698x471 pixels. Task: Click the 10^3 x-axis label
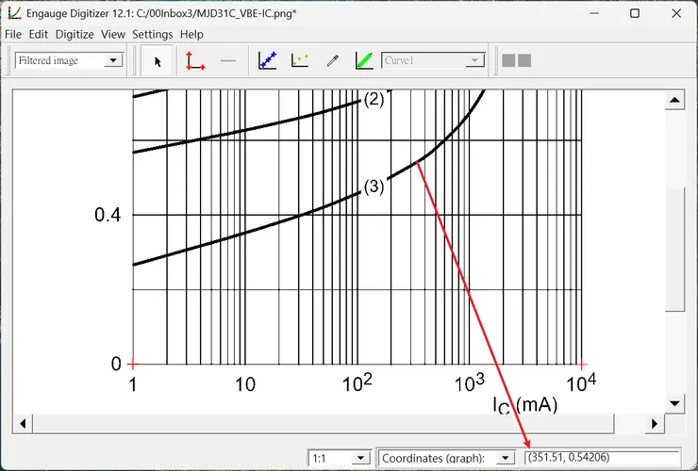point(469,382)
